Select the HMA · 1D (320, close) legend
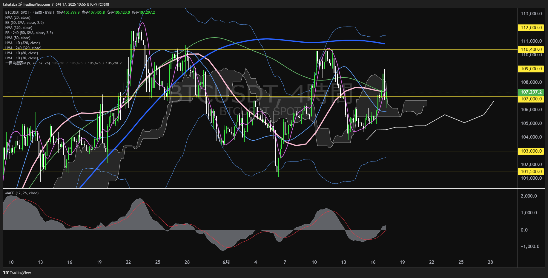Screen dimensions: 548x278 [x=22, y=43]
